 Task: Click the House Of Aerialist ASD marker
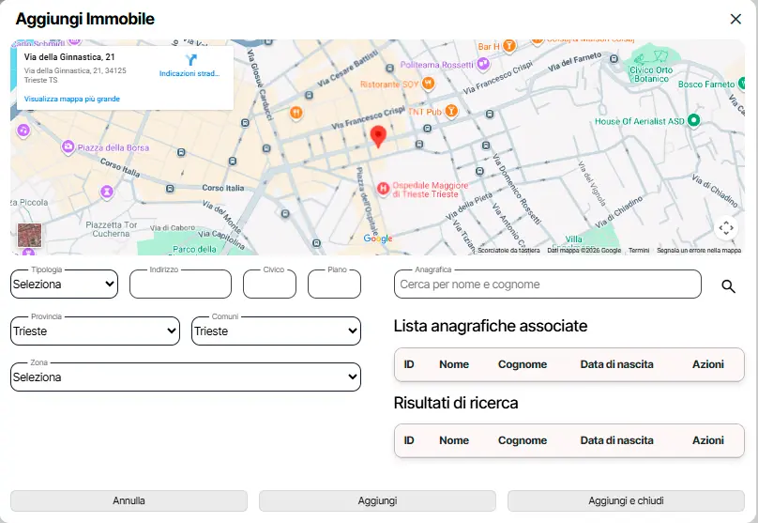pyautogui.click(x=693, y=121)
